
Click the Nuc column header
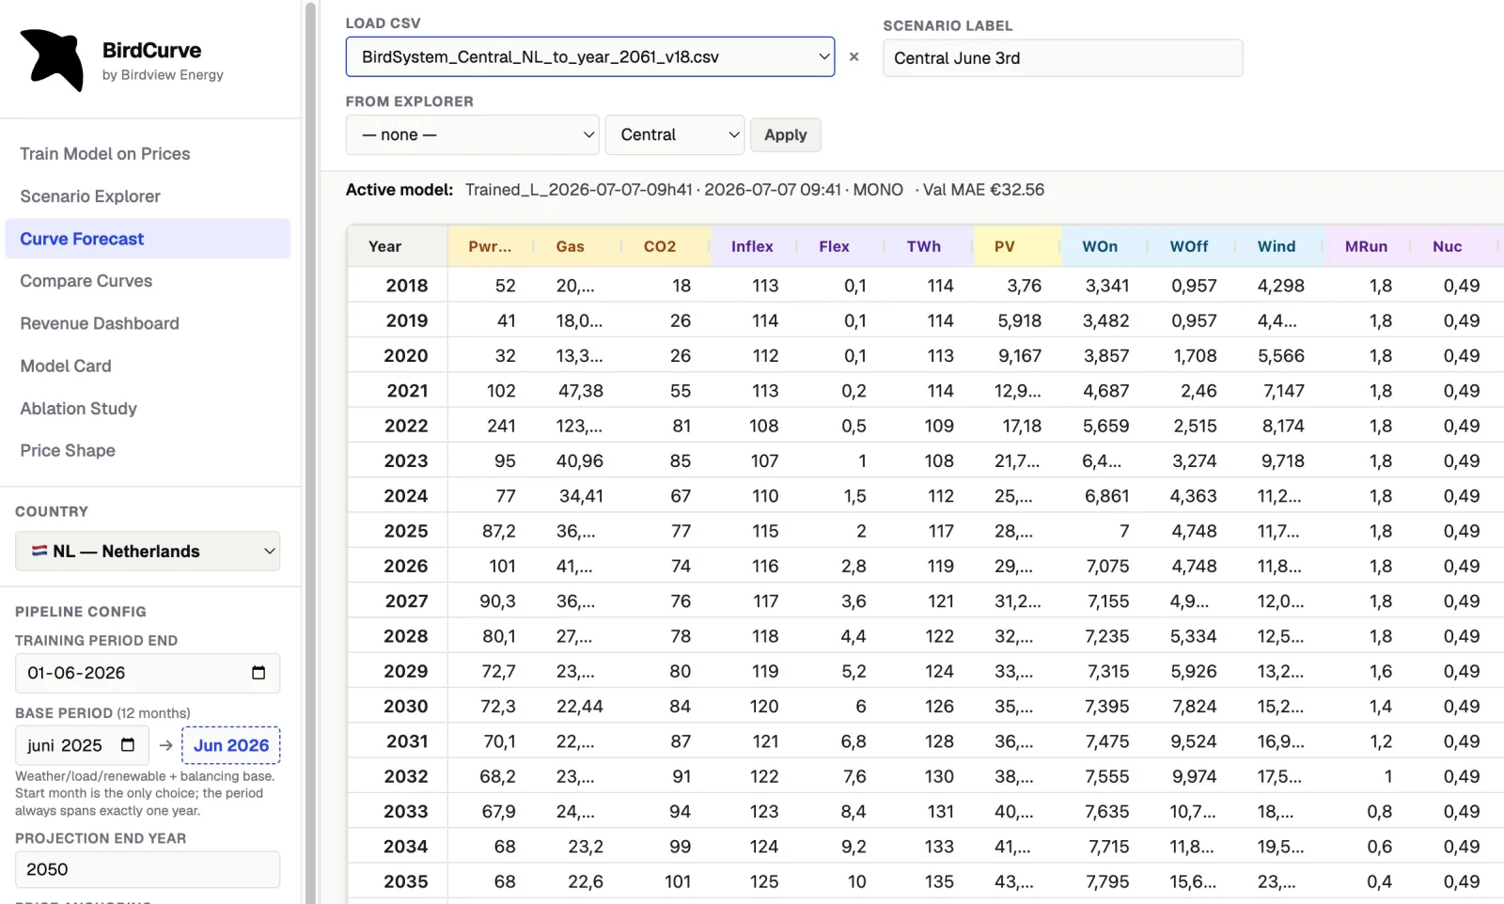coord(1456,246)
